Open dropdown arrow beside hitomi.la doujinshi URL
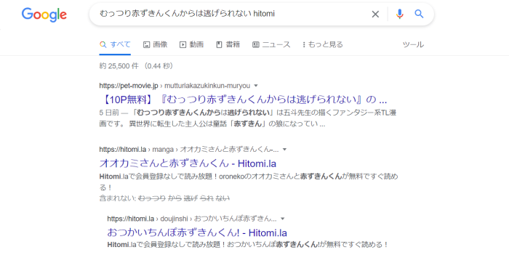The width and height of the screenshot is (509, 263). pyautogui.click(x=282, y=219)
